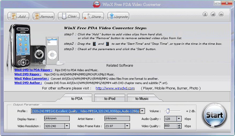The width and height of the screenshot is (235, 136).
Task: Click the Share button
Action: [x=93, y=16]
